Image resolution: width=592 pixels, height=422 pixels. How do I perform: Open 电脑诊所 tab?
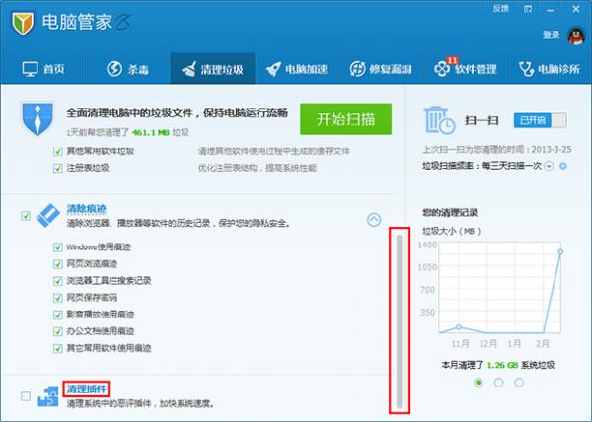click(x=550, y=69)
